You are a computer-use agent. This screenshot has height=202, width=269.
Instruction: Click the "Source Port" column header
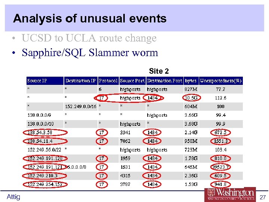132,81
